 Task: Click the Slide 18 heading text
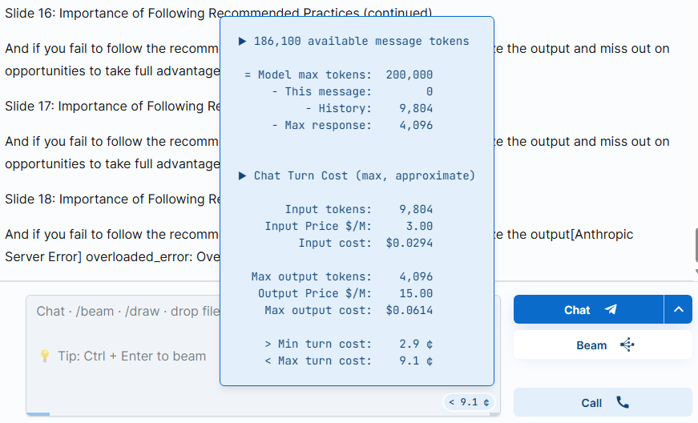[x=112, y=199]
